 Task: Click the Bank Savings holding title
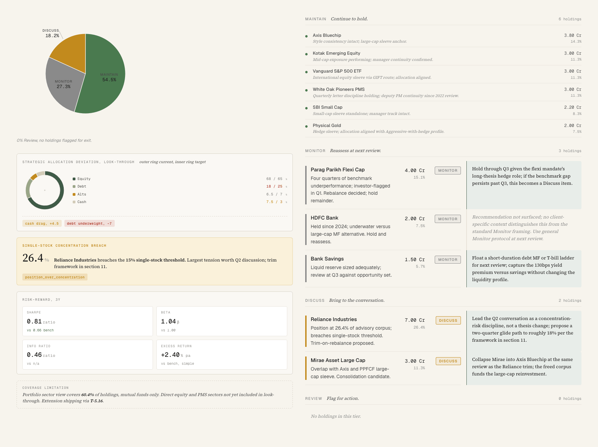coord(327,259)
